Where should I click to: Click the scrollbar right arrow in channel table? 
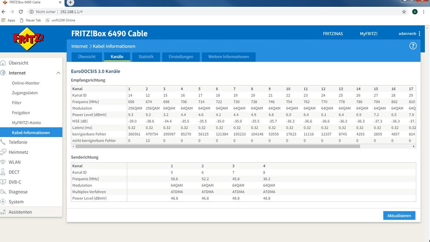[x=414, y=146]
